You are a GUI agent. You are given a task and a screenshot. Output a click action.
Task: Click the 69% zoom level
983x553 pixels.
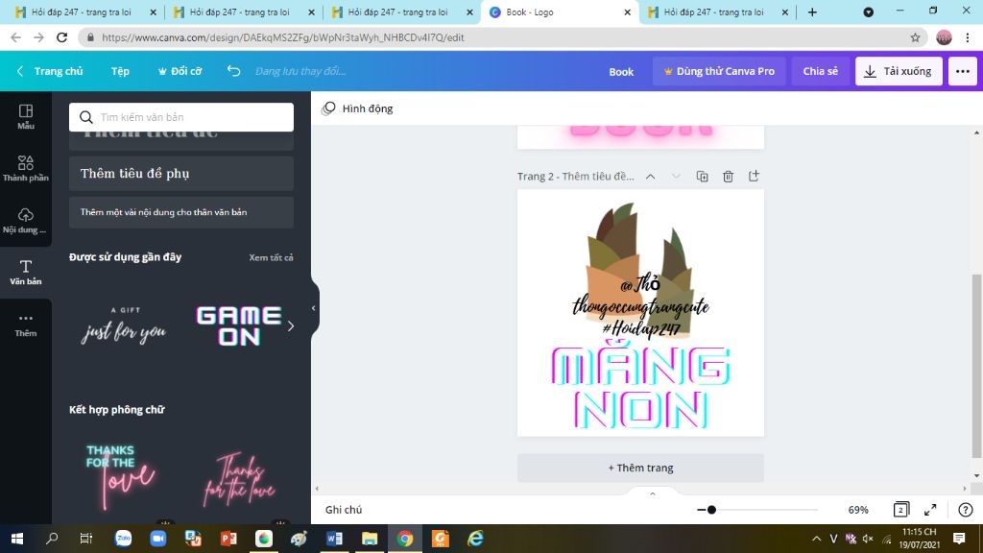coord(857,510)
